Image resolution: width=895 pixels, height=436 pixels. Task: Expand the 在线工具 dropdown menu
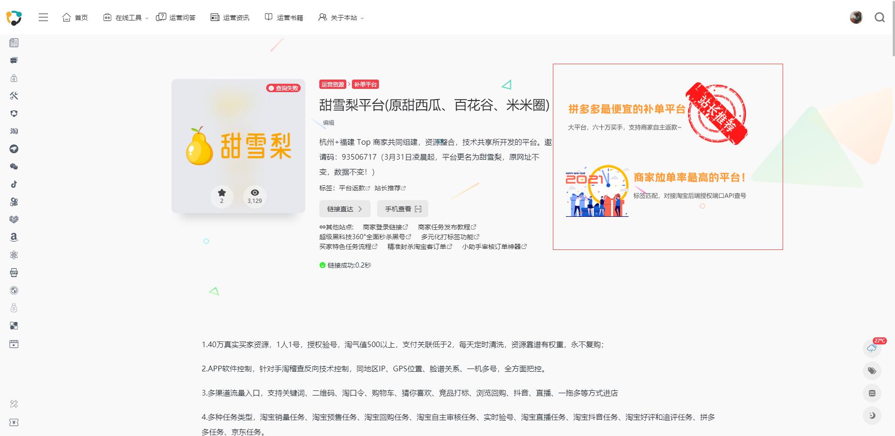125,18
